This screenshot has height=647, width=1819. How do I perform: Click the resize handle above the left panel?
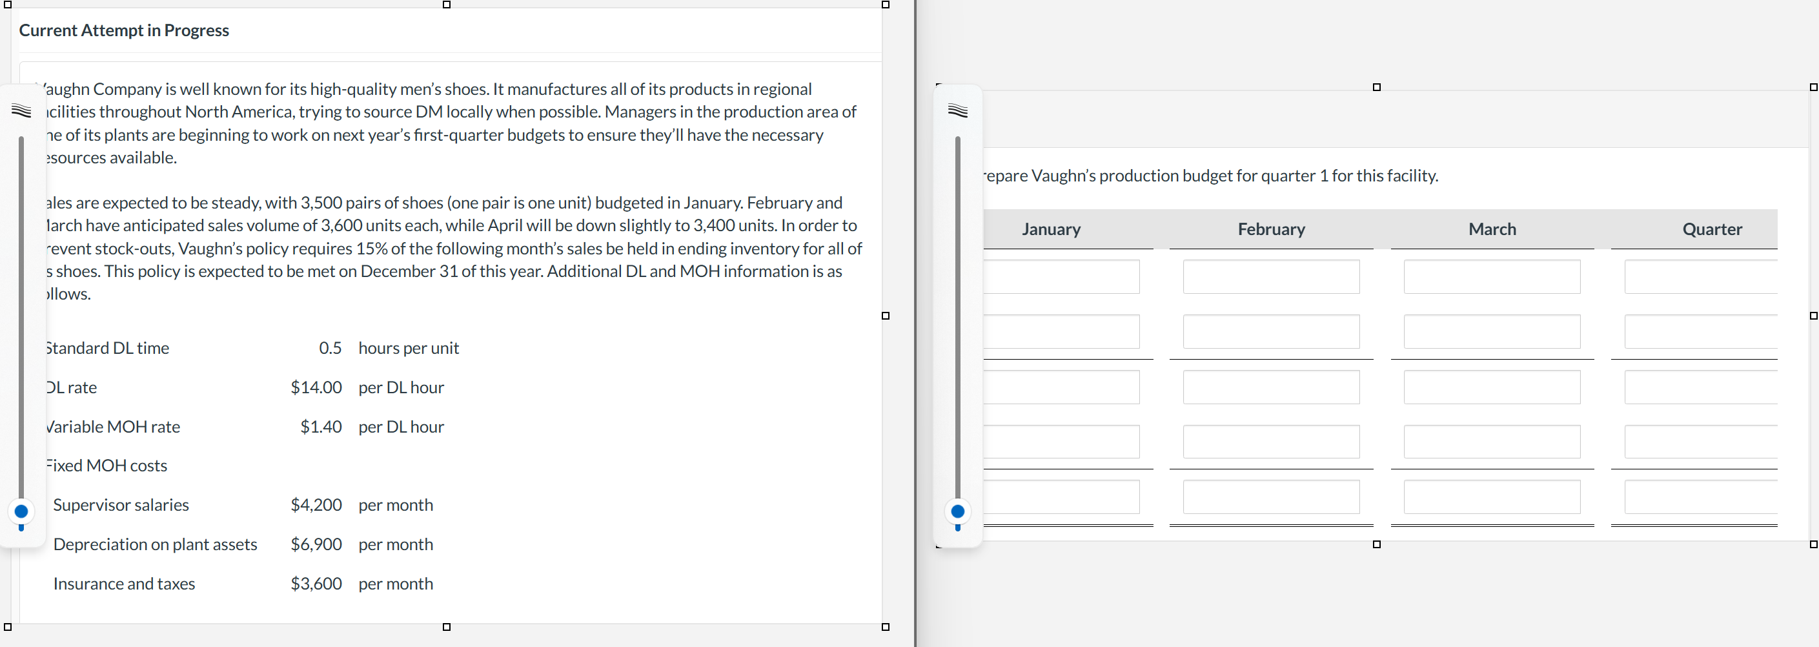447,5
